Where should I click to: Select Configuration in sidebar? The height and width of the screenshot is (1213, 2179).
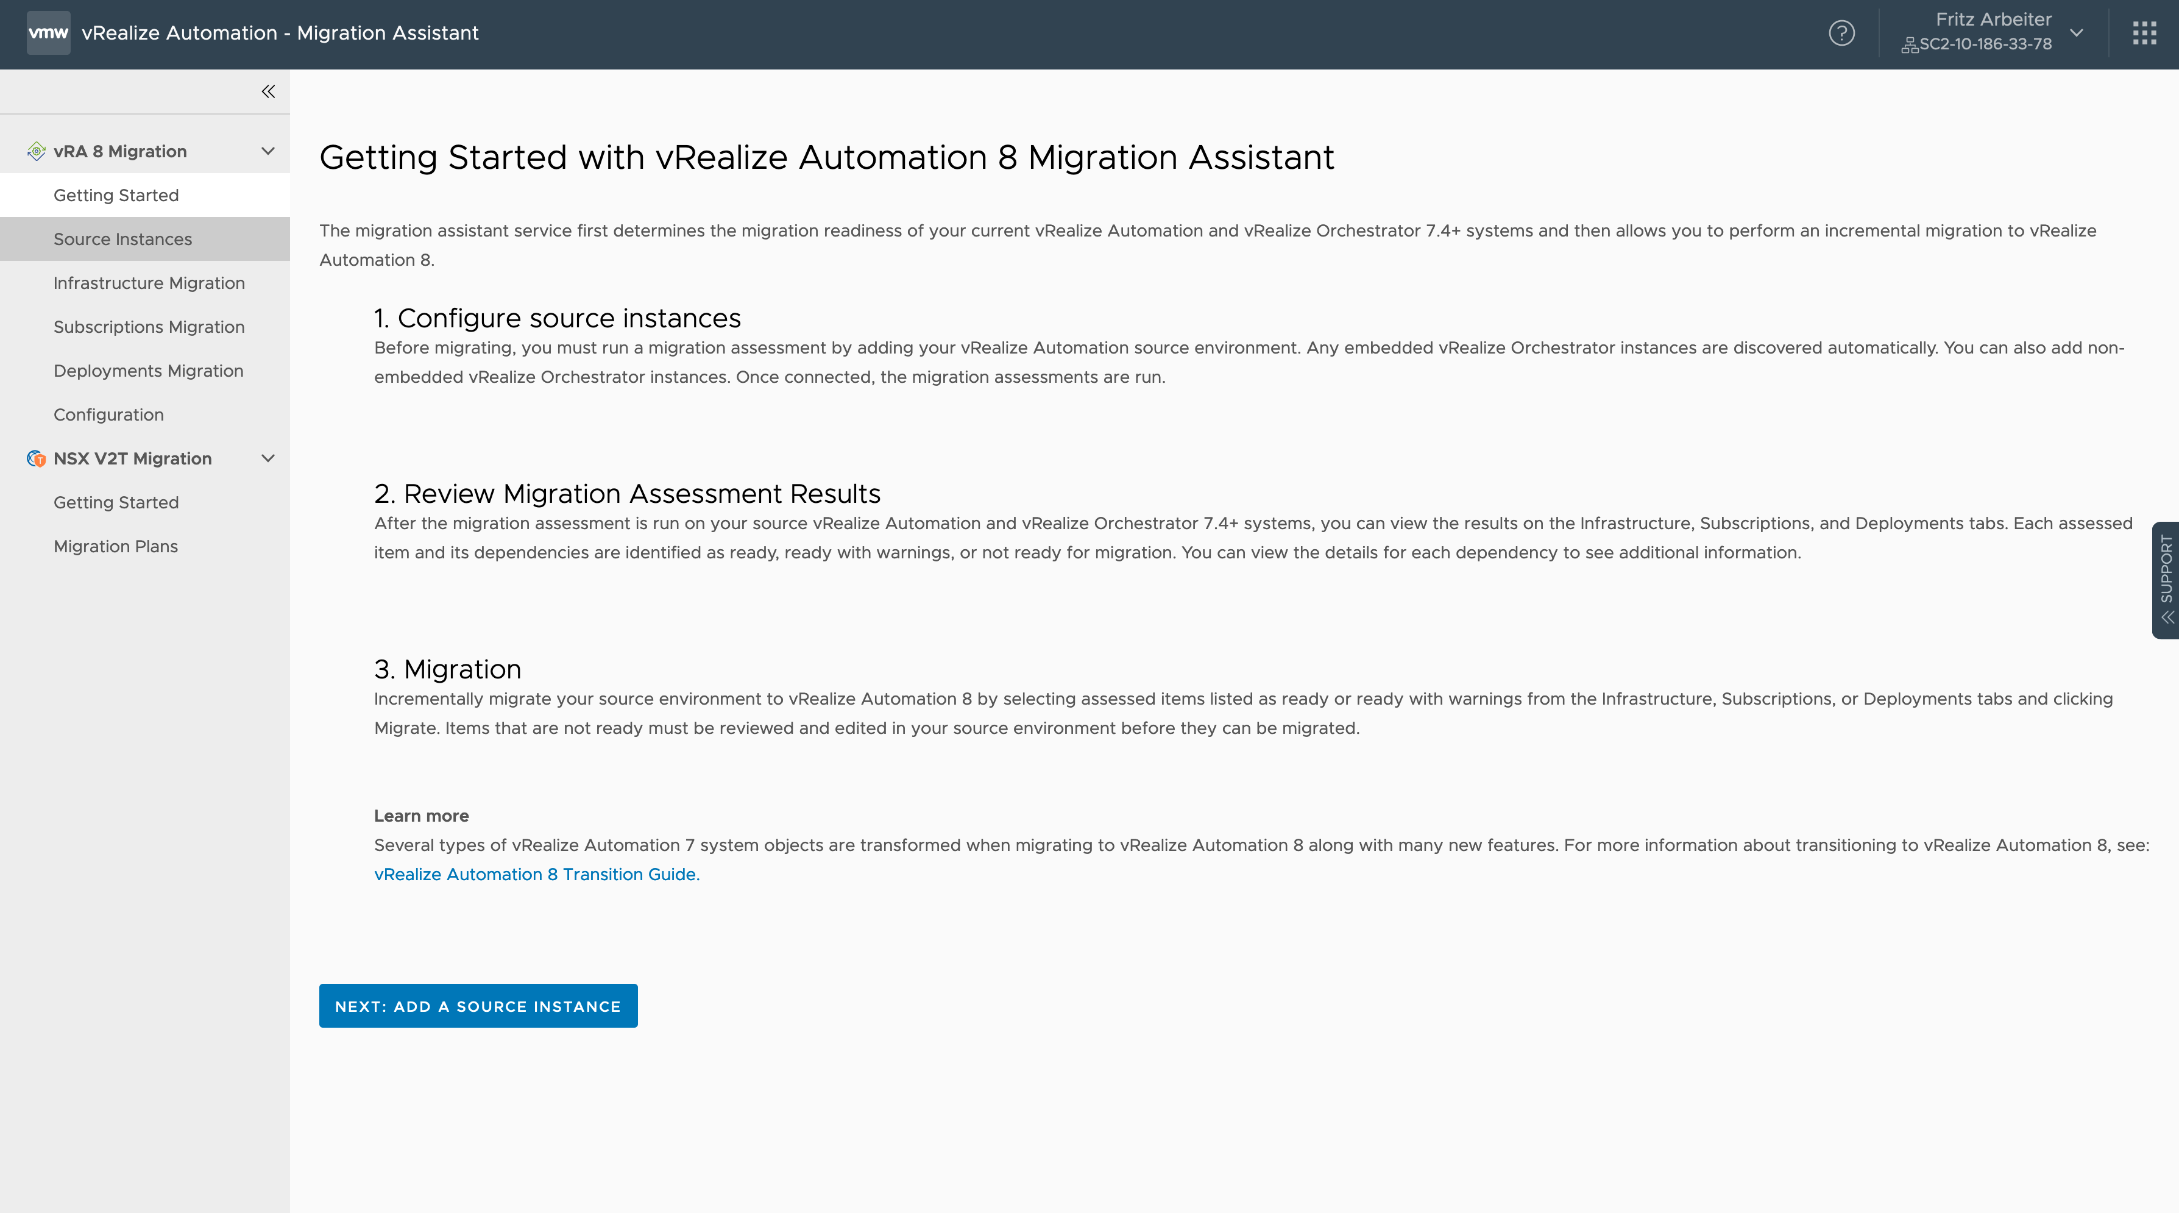tap(107, 414)
